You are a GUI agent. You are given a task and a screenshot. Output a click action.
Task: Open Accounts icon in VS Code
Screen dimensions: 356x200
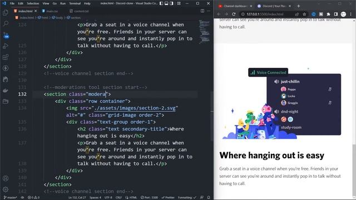coord(6,178)
